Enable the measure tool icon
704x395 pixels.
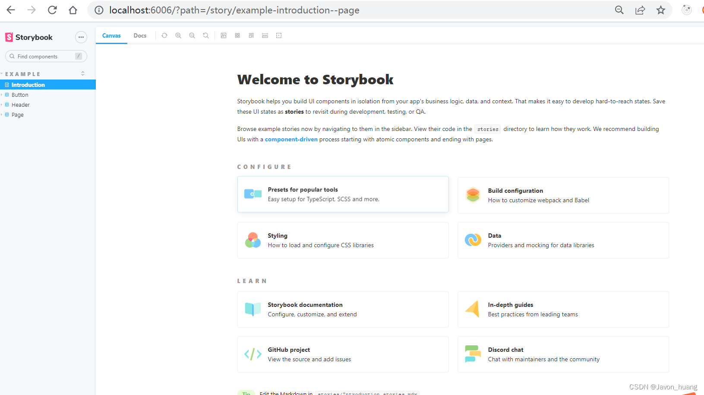[265, 35]
